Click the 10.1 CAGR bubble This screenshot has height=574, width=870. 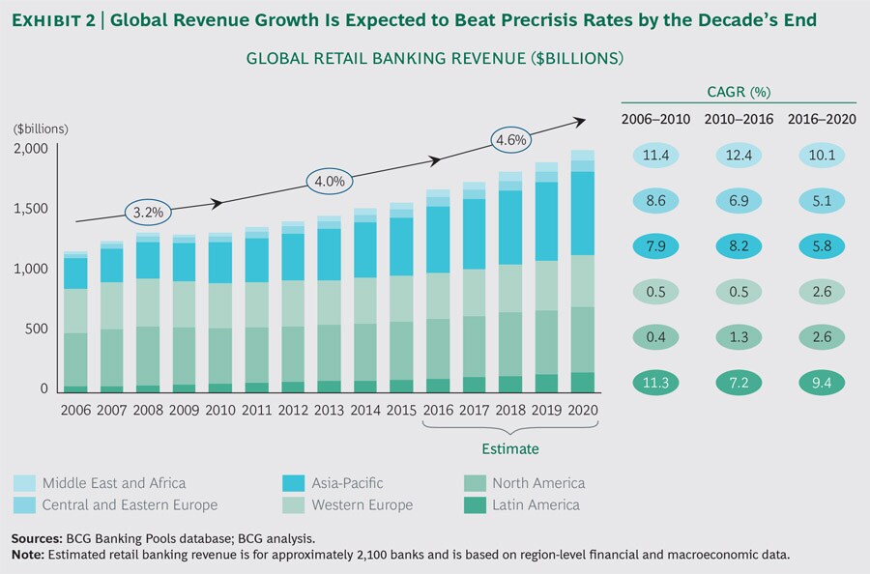820,154
